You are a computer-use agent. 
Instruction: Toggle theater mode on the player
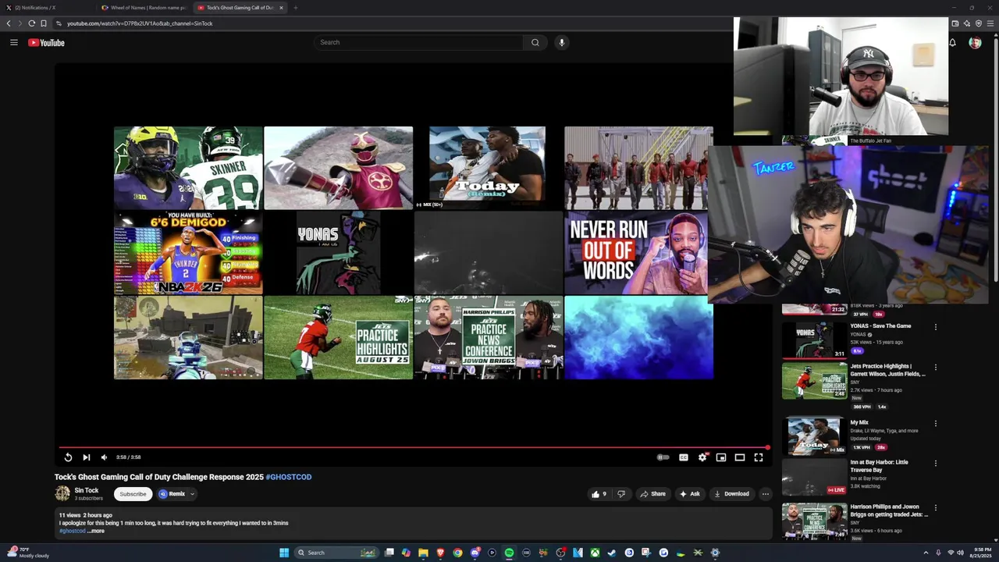[740, 457]
